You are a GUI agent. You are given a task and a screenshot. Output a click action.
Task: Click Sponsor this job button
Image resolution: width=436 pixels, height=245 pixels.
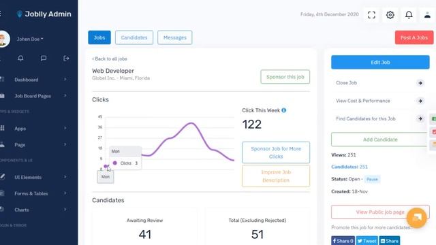point(285,77)
